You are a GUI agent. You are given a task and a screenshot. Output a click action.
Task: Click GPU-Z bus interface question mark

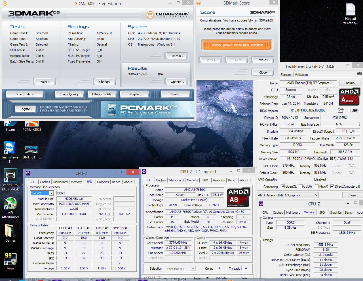[x=359, y=124]
